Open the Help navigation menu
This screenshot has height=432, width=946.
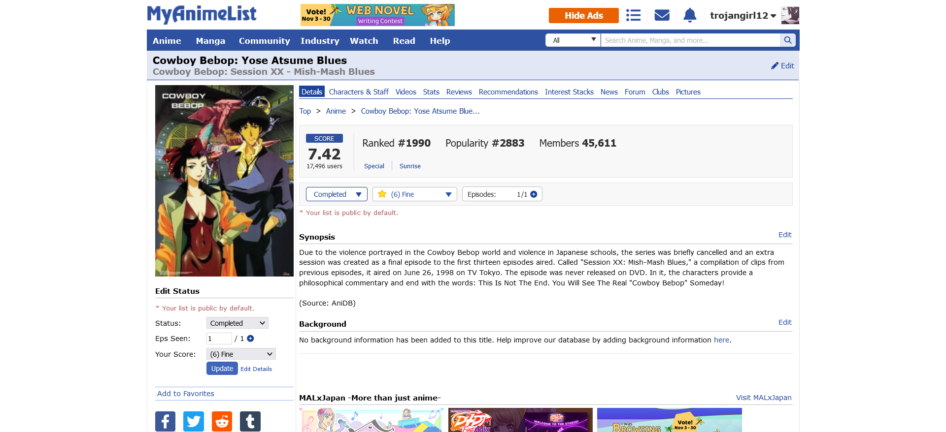(x=440, y=41)
